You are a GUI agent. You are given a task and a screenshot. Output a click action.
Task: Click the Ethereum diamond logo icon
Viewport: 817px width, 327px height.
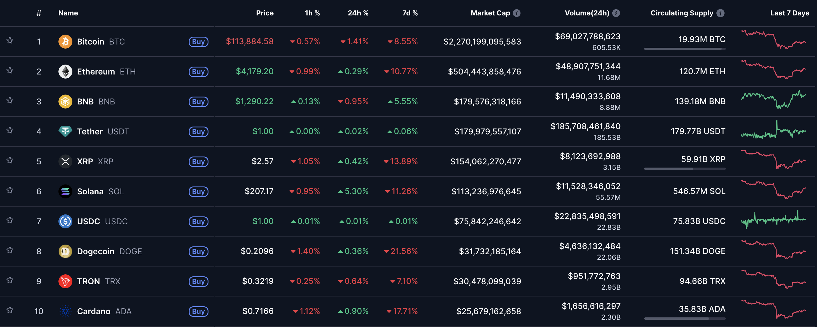(65, 72)
